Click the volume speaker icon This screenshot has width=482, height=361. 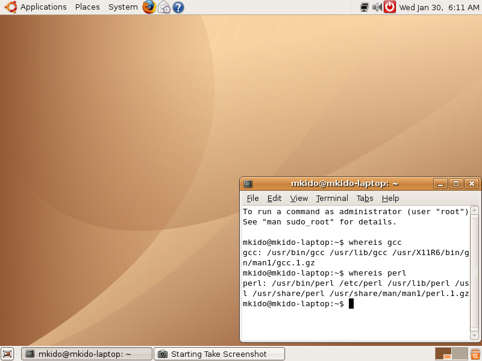(377, 7)
